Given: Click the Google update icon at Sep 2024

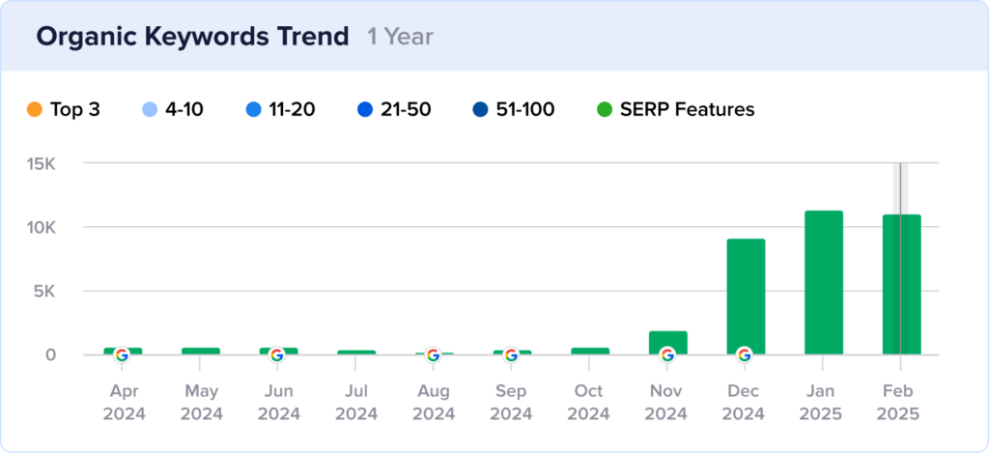Looking at the screenshot, I should point(512,355).
